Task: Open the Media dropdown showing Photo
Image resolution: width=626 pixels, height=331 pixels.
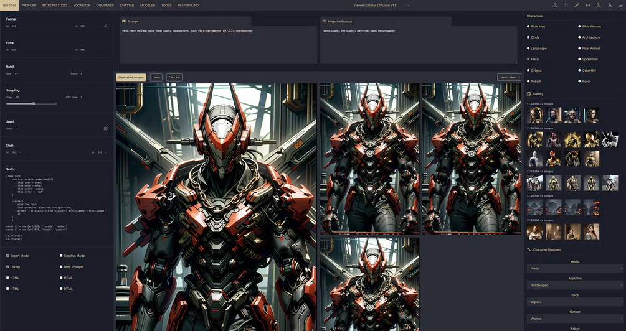Action: click(x=575, y=268)
